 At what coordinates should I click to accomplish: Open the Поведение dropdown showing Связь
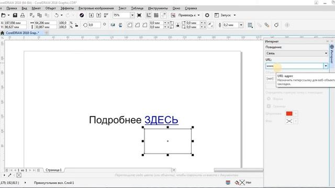[297, 53]
